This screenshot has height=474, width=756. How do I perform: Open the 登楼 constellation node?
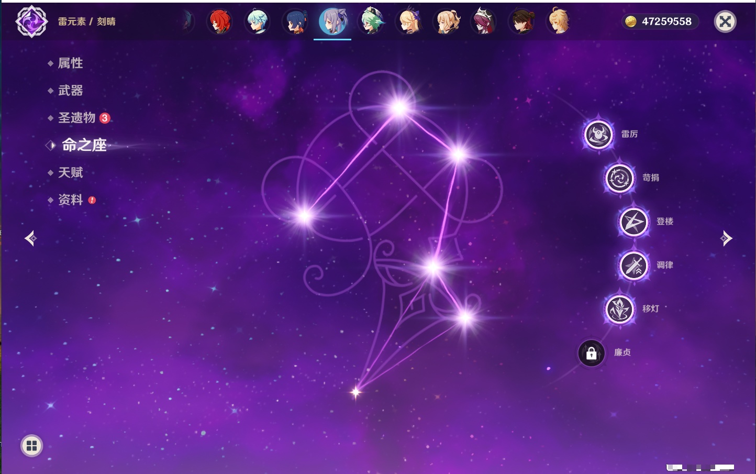pyautogui.click(x=634, y=222)
